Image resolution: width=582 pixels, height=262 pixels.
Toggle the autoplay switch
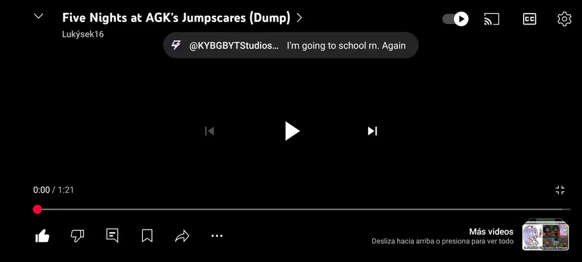coord(455,19)
